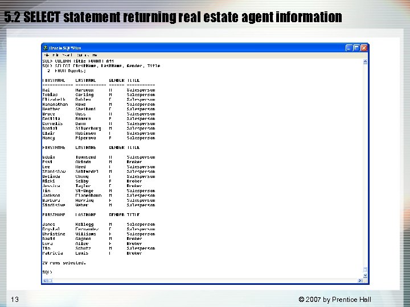410x307 pixels.
Task: Click the 'FROM Agents;' line
Action: click(67, 70)
